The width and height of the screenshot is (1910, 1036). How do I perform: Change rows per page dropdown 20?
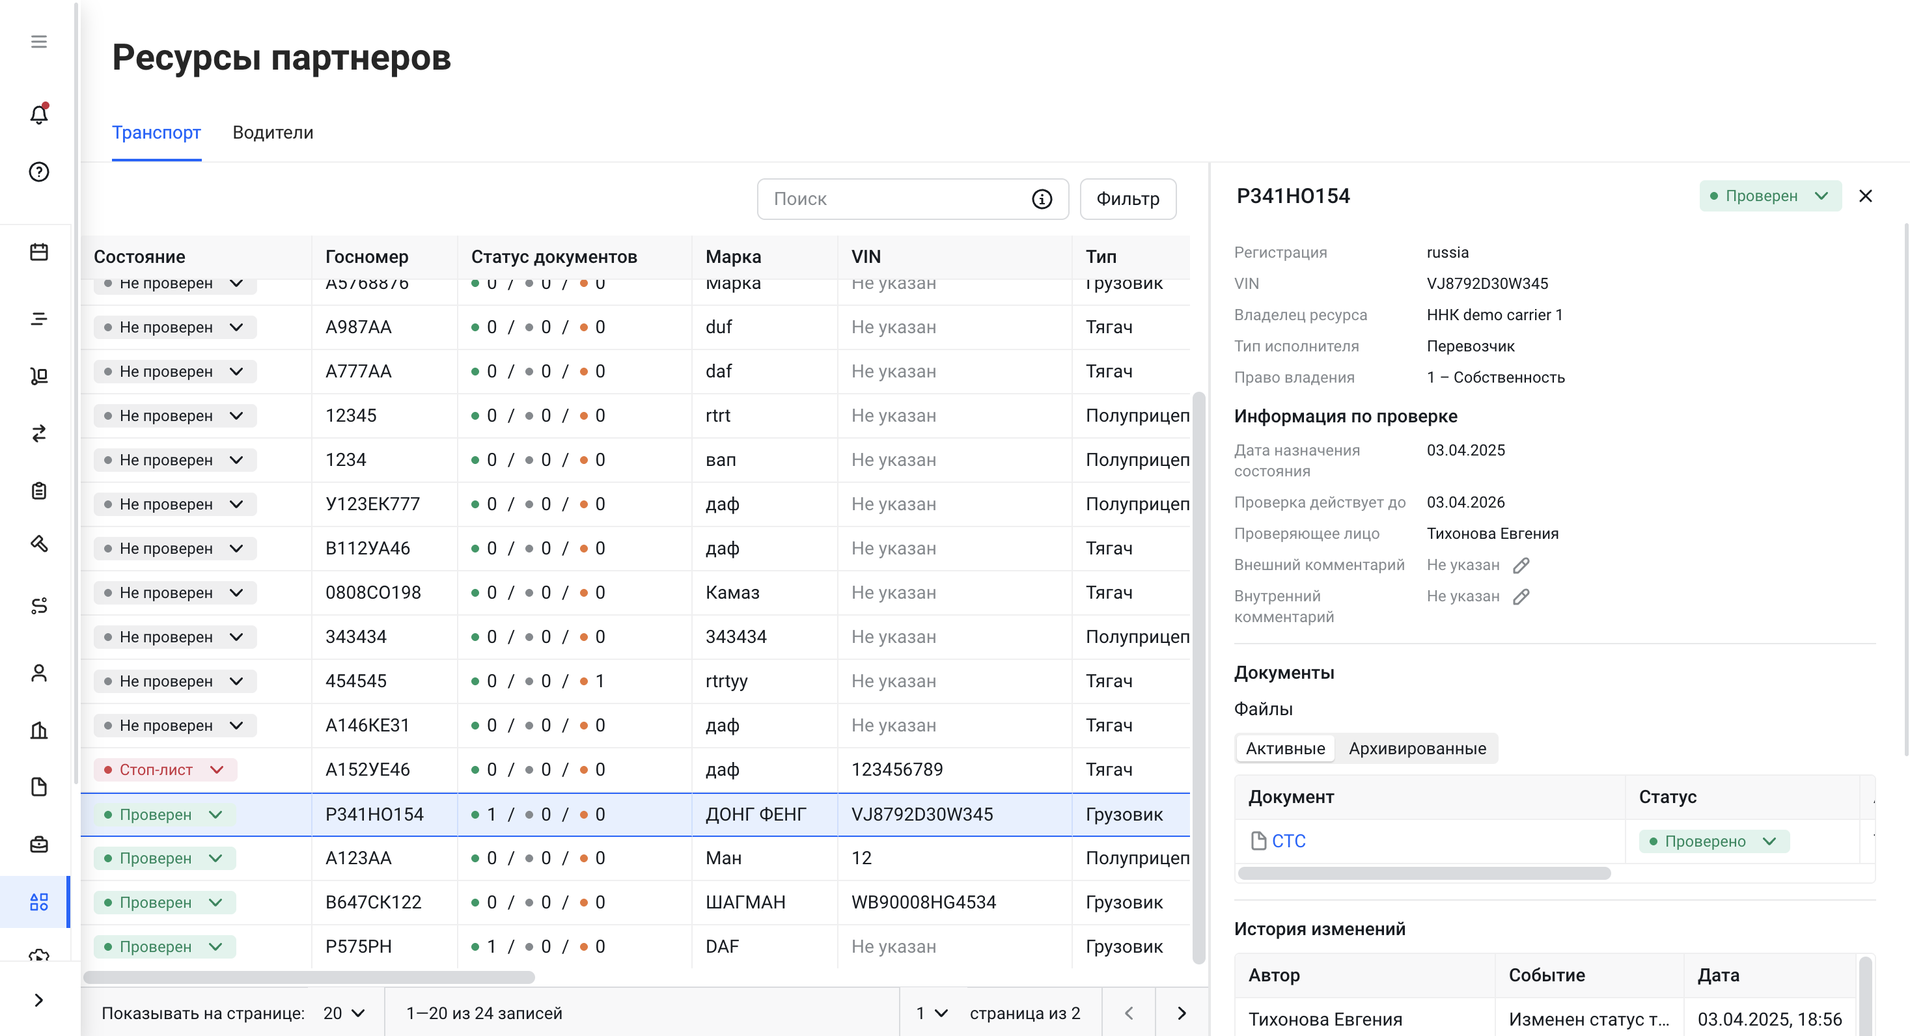344,1013
